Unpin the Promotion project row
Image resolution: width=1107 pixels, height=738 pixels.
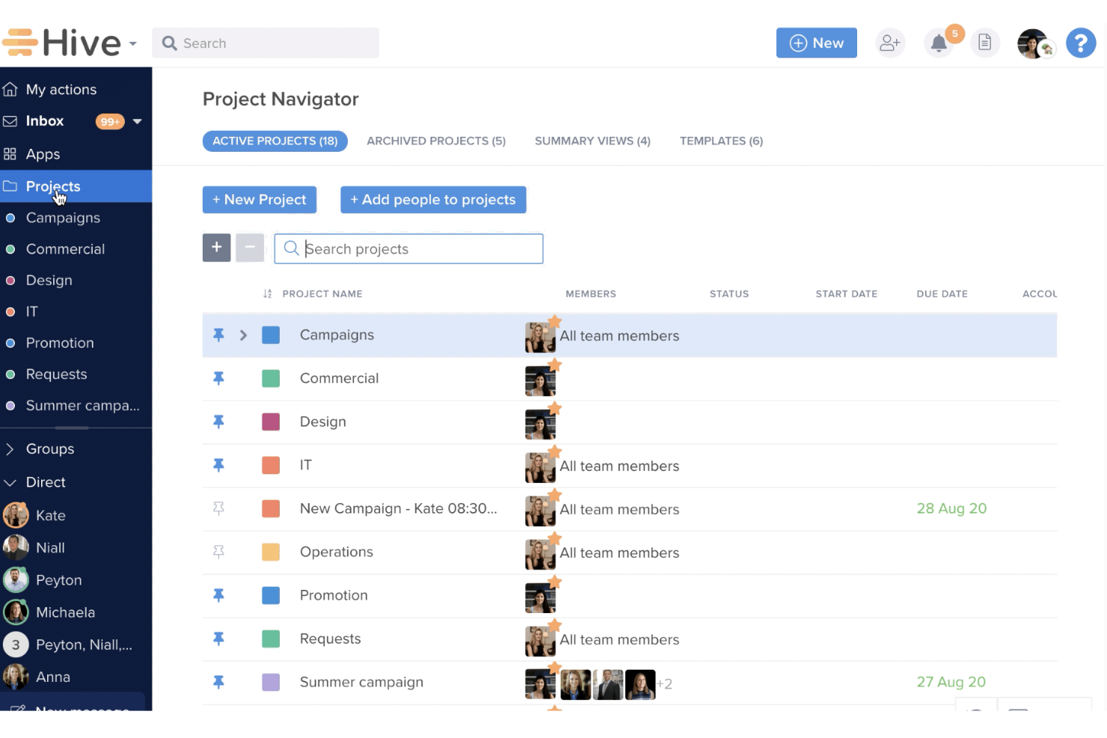218,595
